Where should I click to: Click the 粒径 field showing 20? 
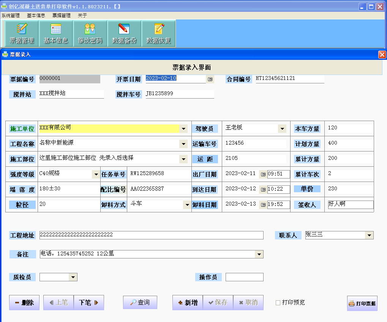point(70,204)
